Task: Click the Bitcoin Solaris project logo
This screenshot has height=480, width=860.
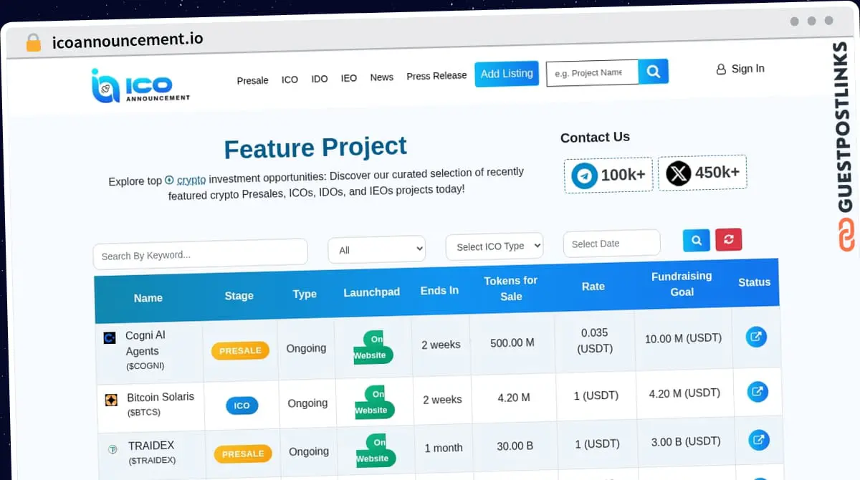Action: pyautogui.click(x=111, y=400)
